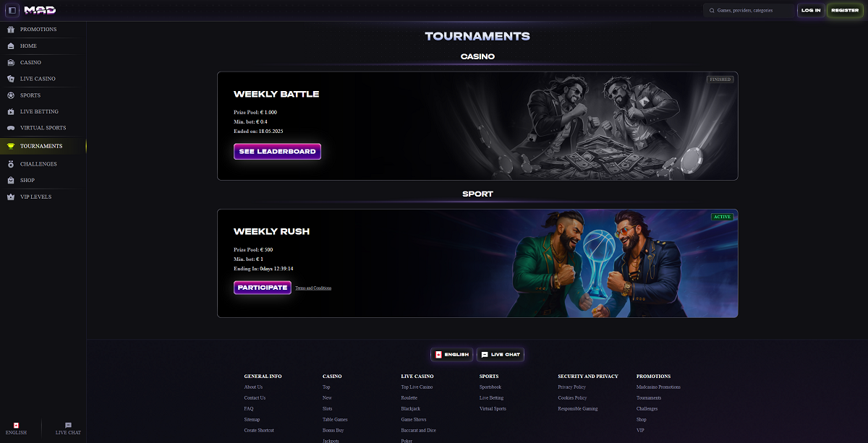This screenshot has width=868, height=443.
Task: Open Live Casino via the cards icon
Action: point(10,79)
